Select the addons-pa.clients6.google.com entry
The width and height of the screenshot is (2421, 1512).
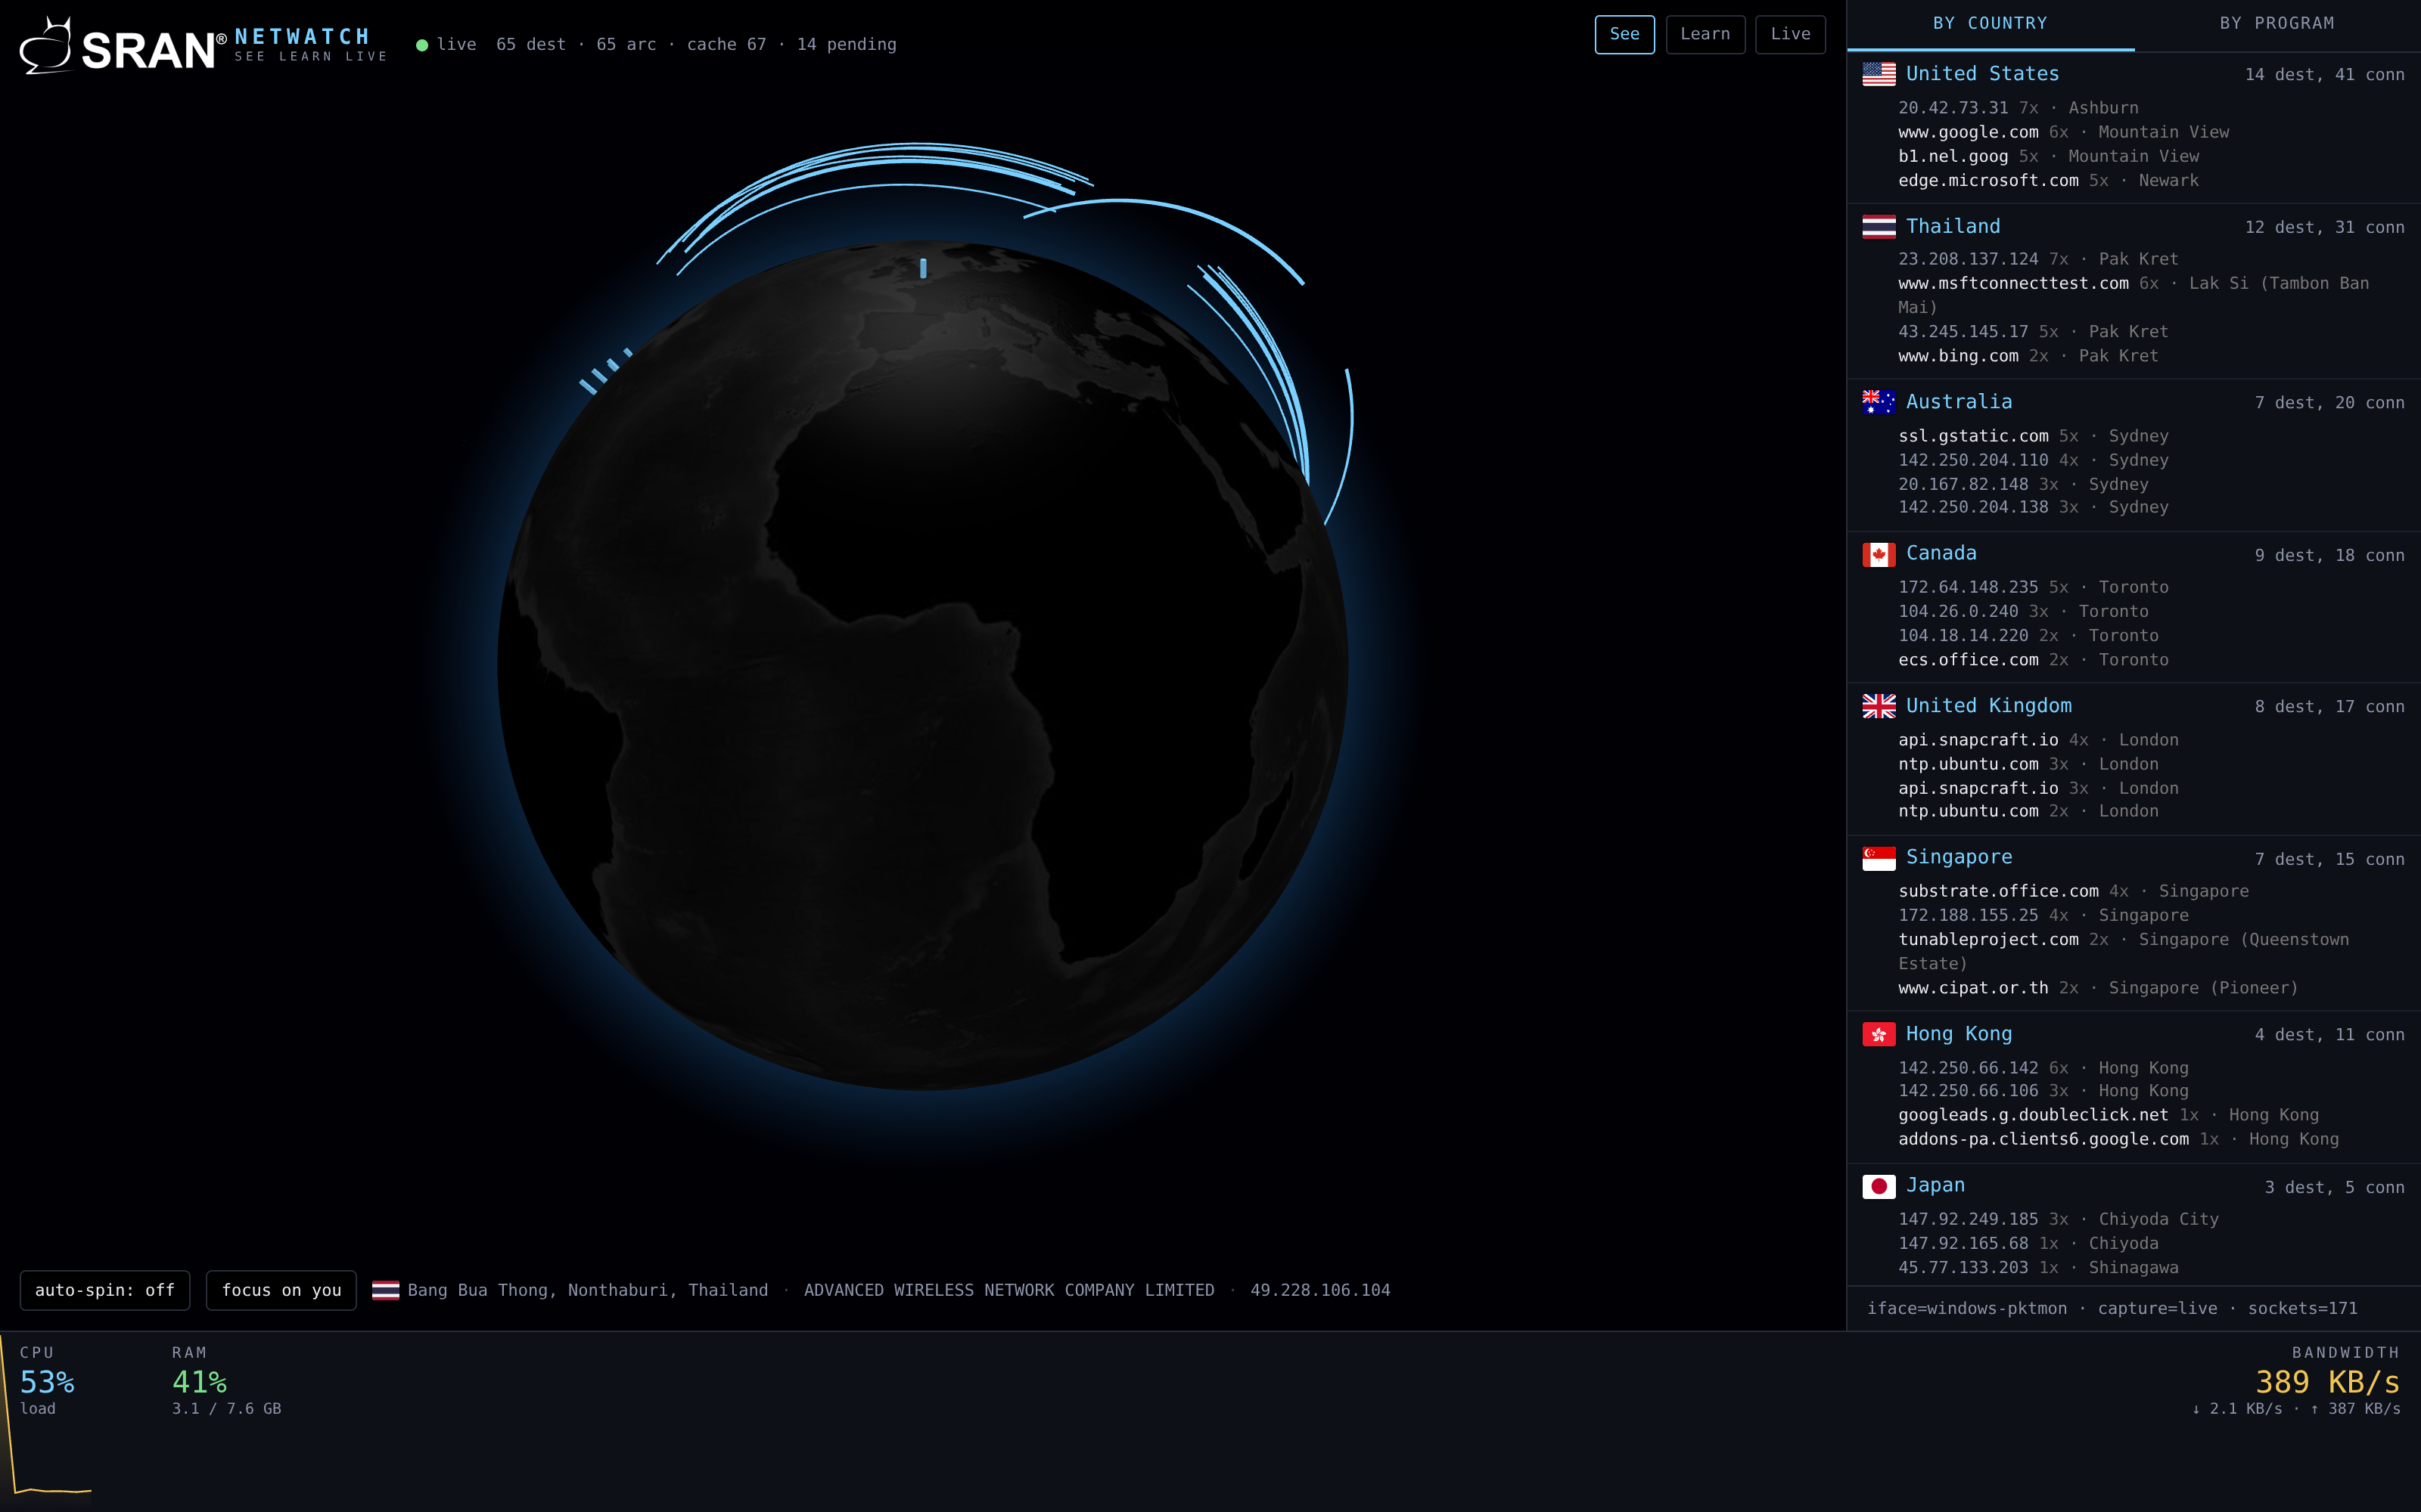coord(2118,1139)
